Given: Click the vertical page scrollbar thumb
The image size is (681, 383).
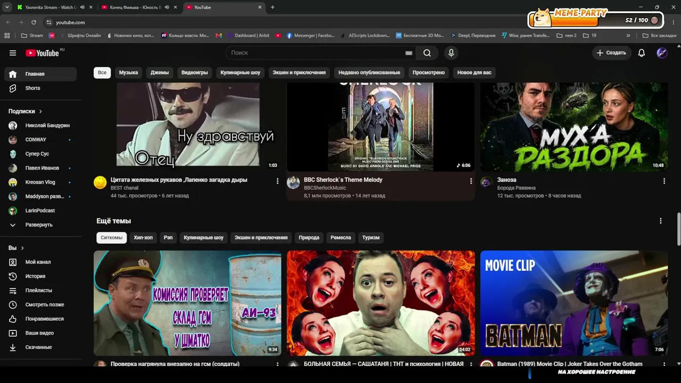Looking at the screenshot, I should (678, 229).
